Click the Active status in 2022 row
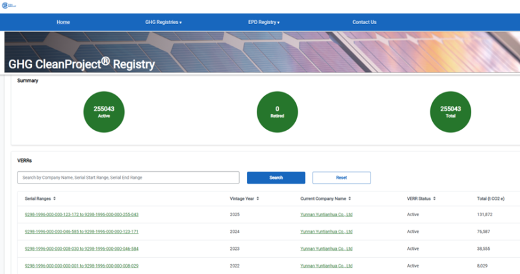The width and height of the screenshot is (520, 274). pos(413,266)
